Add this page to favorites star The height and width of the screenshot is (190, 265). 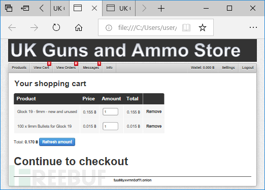(203, 27)
